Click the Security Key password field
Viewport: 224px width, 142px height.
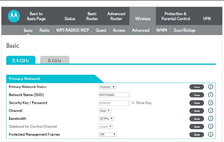(114, 103)
